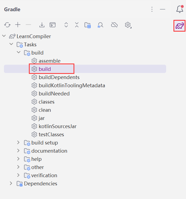Expand the Dependencies node
This screenshot has height=199, width=186.
[x=11, y=183]
